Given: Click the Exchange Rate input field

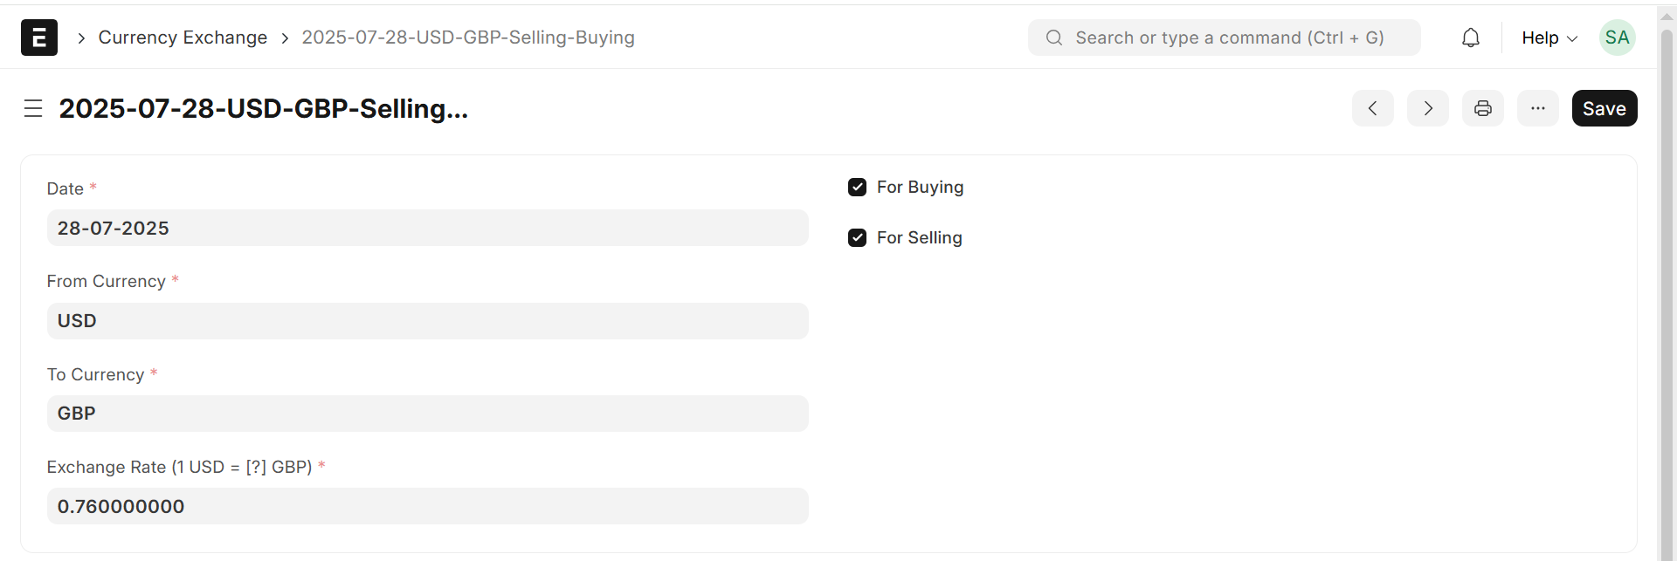Looking at the screenshot, I should (x=427, y=506).
